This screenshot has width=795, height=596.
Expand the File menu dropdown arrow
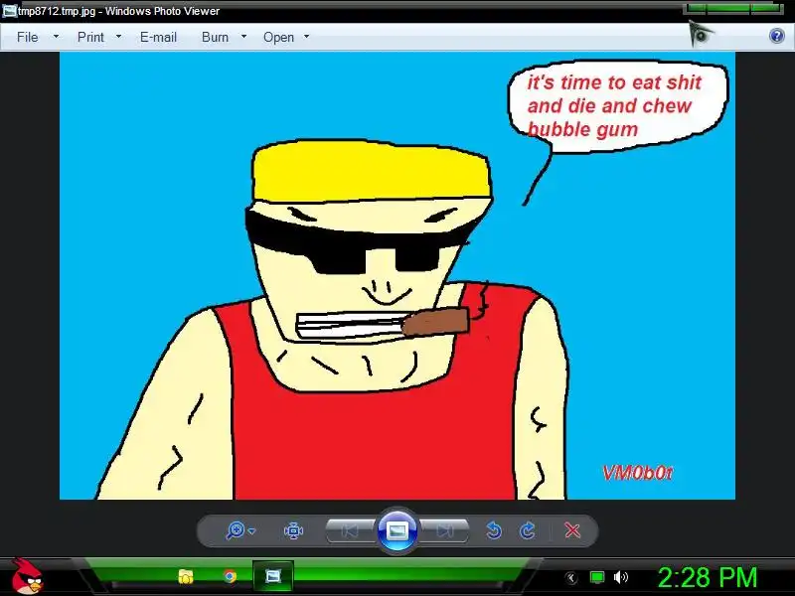coord(56,37)
